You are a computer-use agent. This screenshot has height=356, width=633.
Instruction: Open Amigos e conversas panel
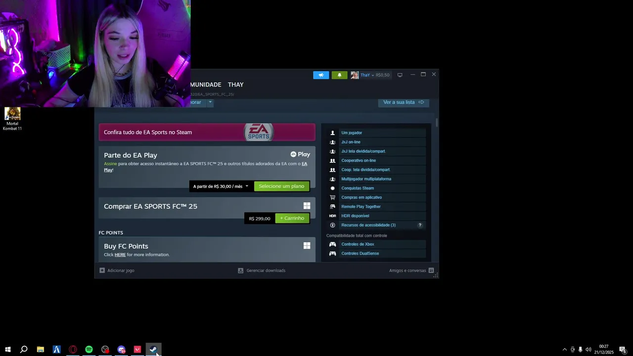[x=411, y=270]
